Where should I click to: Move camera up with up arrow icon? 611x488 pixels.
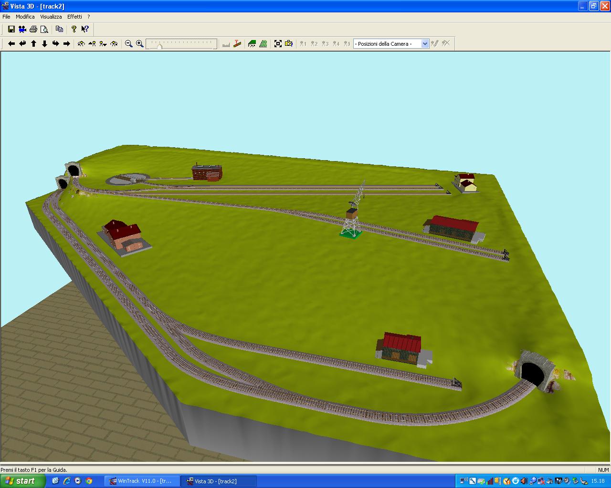(33, 44)
